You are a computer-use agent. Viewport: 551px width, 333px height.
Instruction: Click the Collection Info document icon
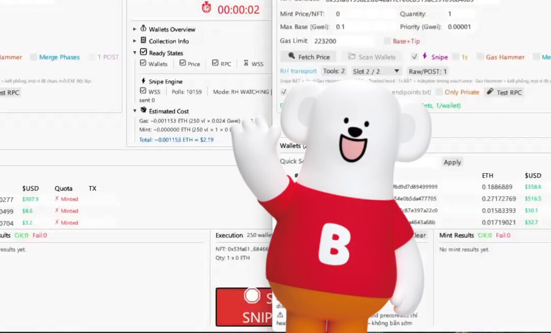pos(143,40)
